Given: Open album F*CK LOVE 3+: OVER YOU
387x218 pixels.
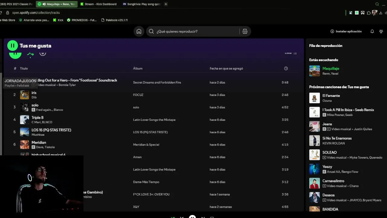Looking at the screenshot, I should pyautogui.click(x=151, y=194).
